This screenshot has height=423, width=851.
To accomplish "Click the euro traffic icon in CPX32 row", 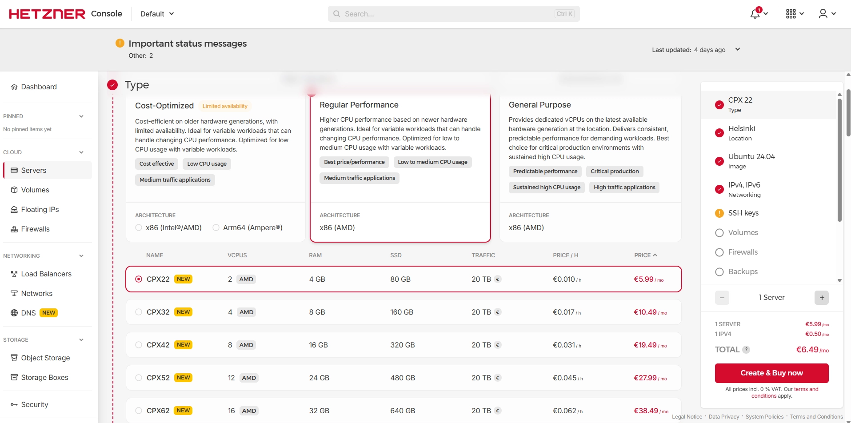I will point(498,312).
